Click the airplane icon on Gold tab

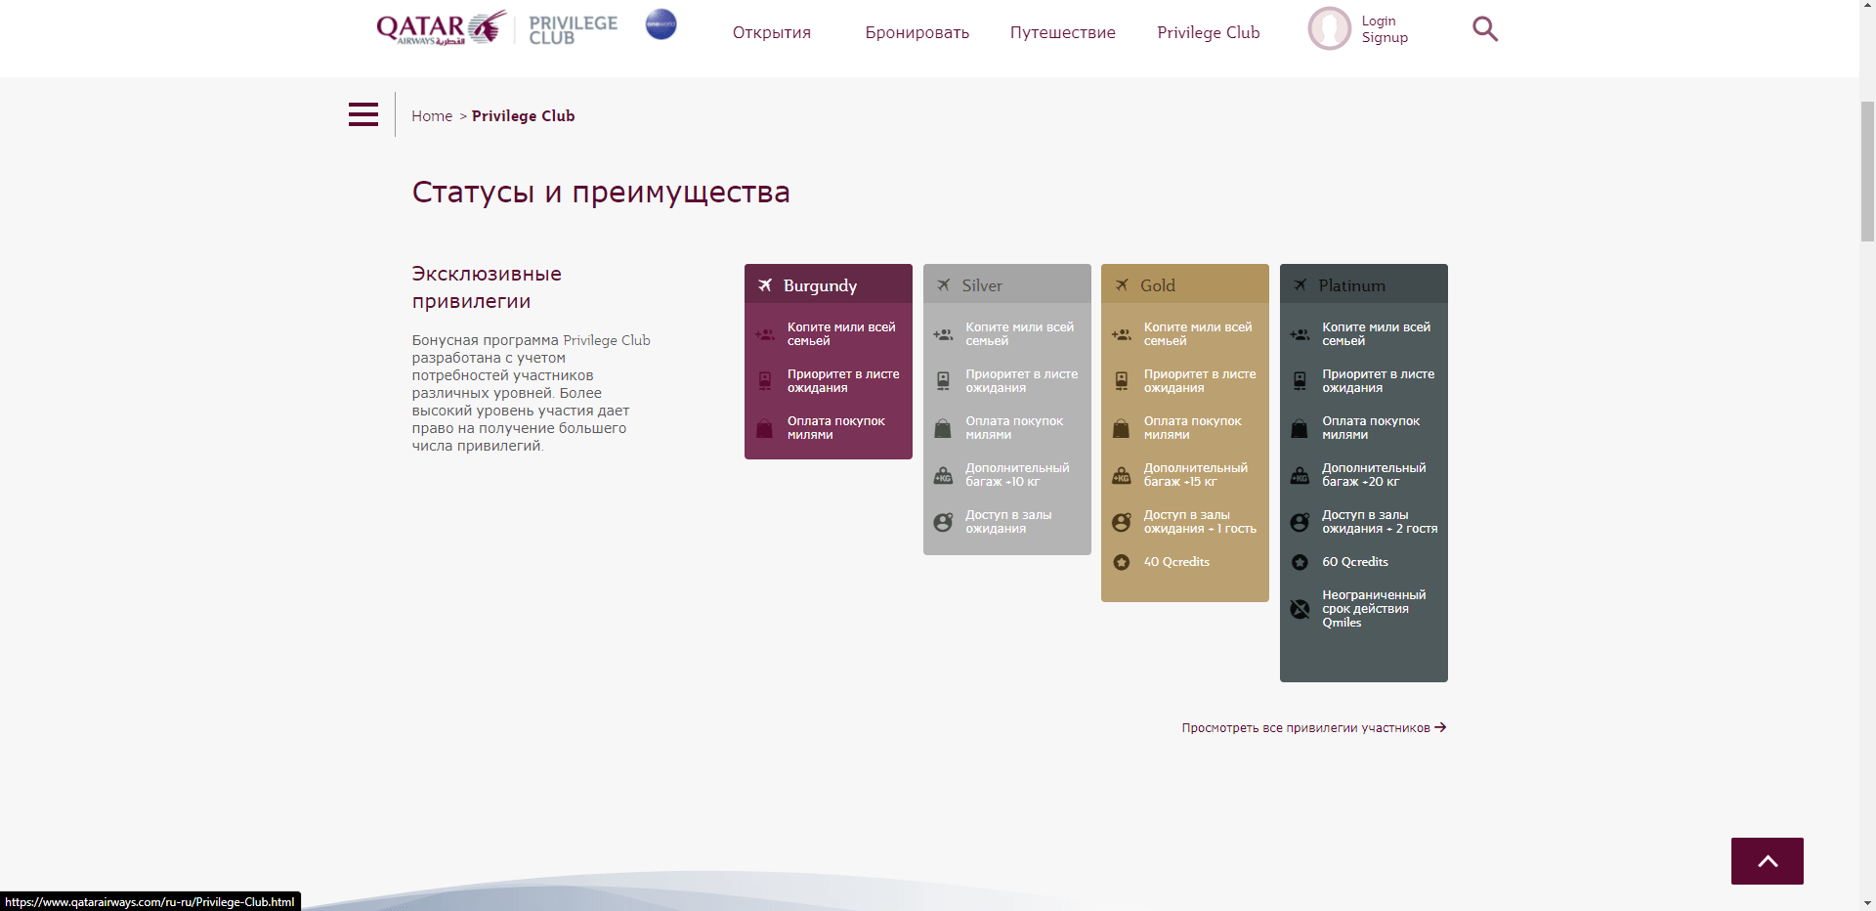(1122, 285)
